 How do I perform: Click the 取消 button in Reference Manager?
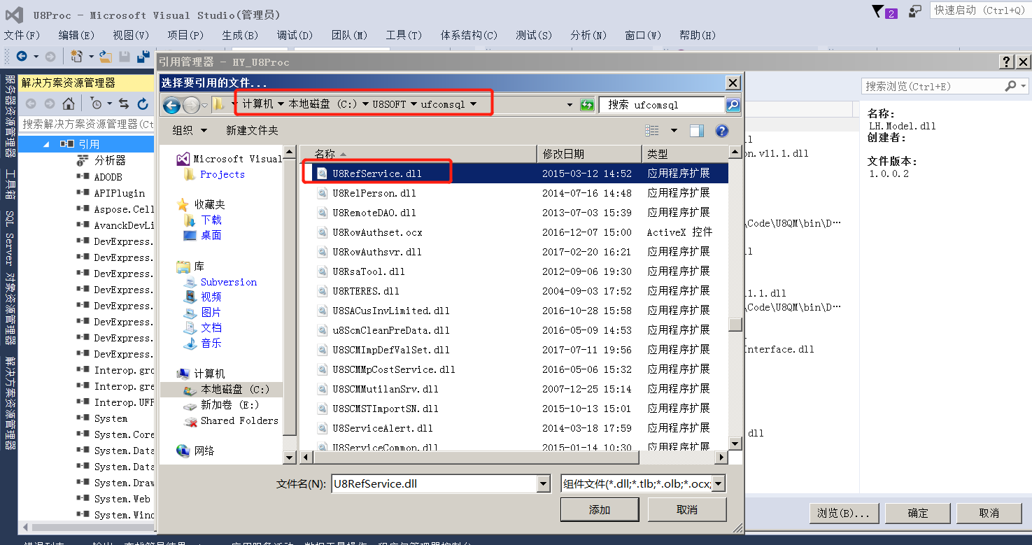989,513
